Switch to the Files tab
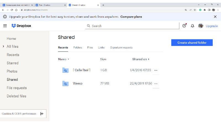The height and width of the screenshot is (124, 221). (90, 47)
